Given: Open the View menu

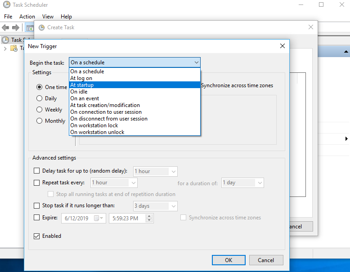Looking at the screenshot, I should pyautogui.click(x=48, y=17).
